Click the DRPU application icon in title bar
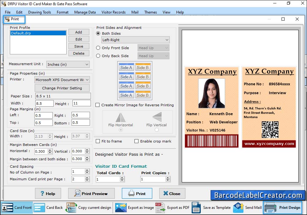Screen dimensions: 307x215 pos(3,3)
